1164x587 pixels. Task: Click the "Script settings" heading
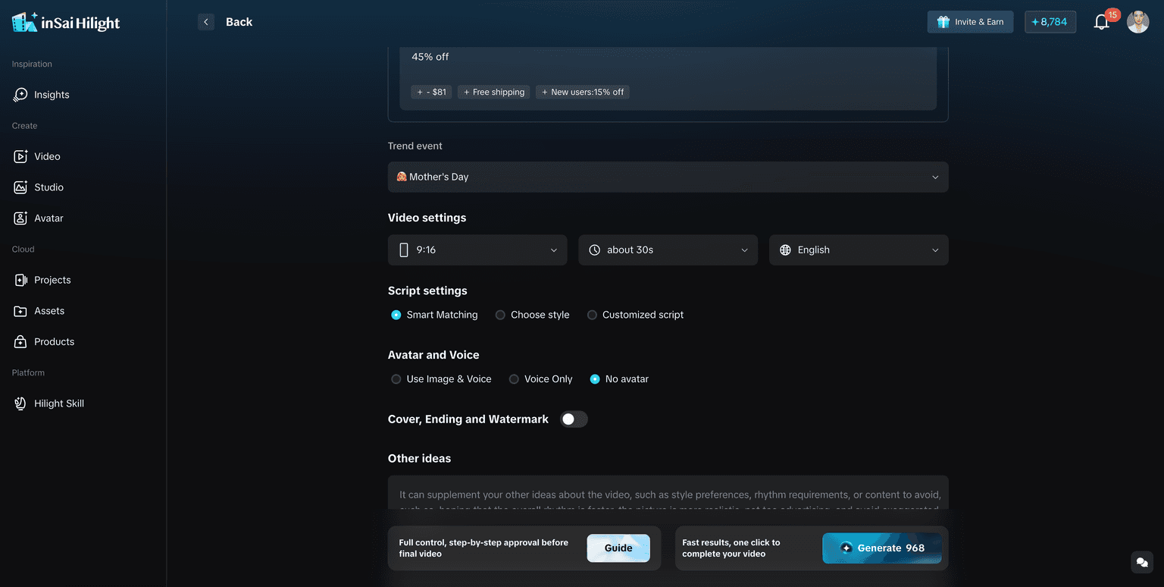[x=427, y=290]
